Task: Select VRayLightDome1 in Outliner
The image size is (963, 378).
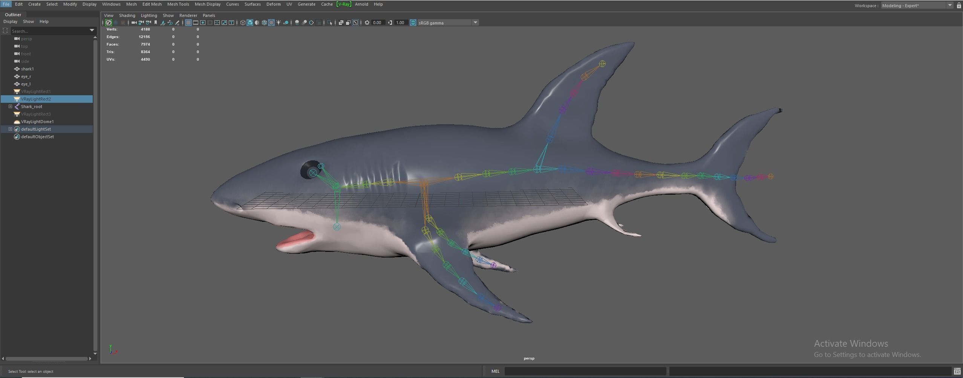Action: tap(37, 122)
